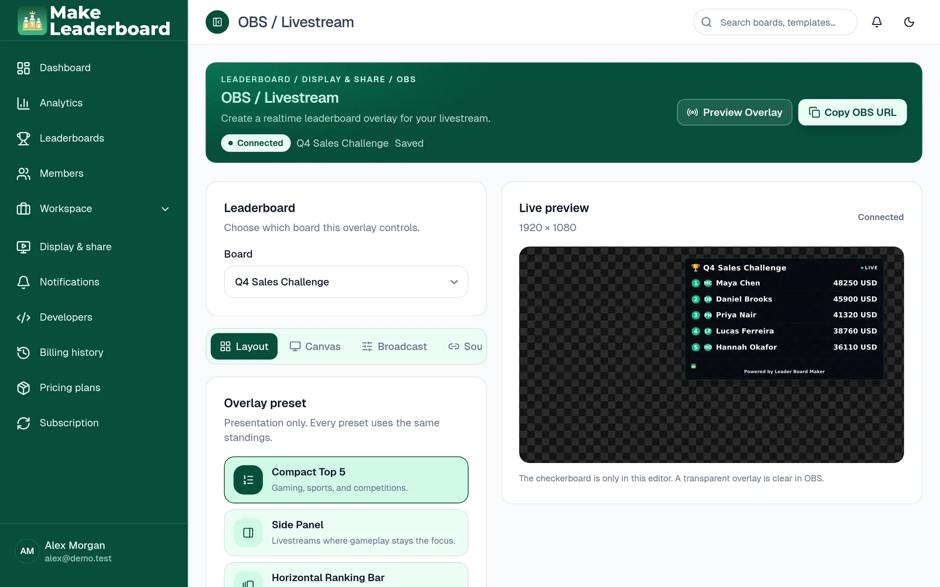Open the Board dropdown showing Q4 Sales Challenge
Viewport: 940px width, 587px height.
click(x=346, y=282)
